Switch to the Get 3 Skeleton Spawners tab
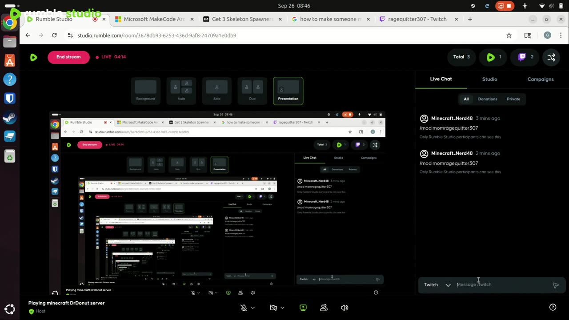 point(242,19)
